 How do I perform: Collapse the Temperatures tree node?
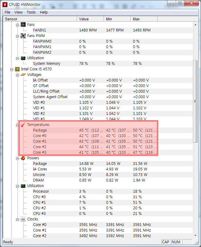(x=17, y=125)
